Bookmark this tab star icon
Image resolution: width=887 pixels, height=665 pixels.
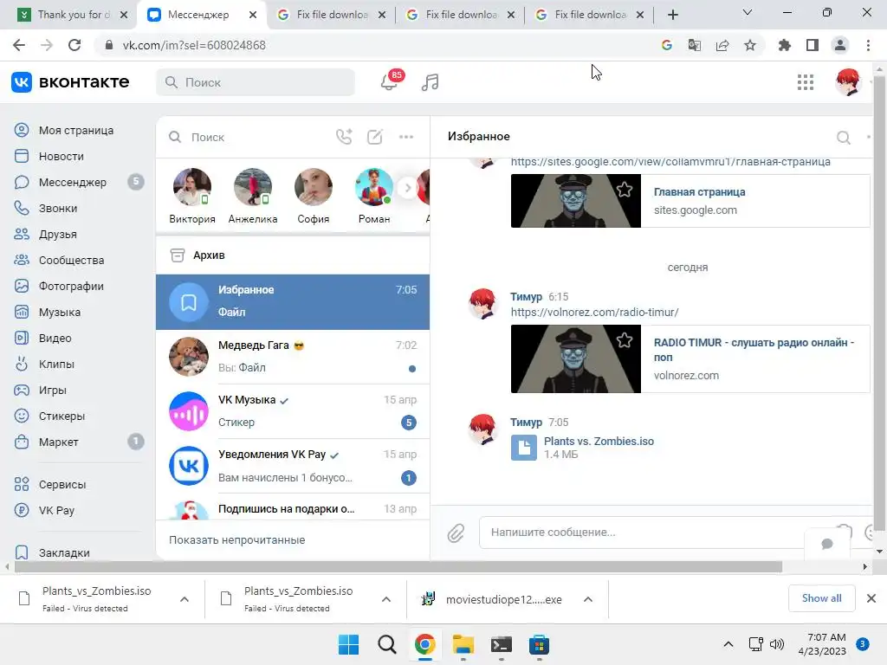coord(750,45)
